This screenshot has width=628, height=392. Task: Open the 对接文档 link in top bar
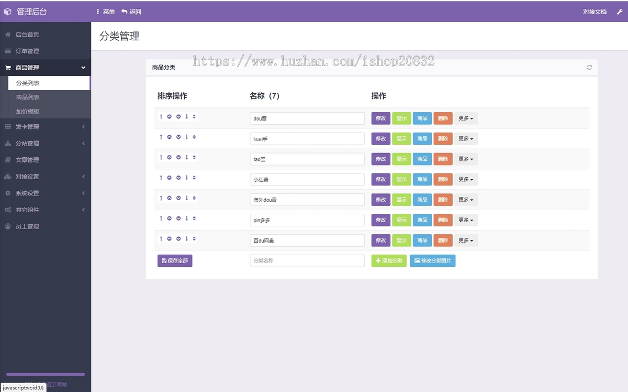coord(595,12)
